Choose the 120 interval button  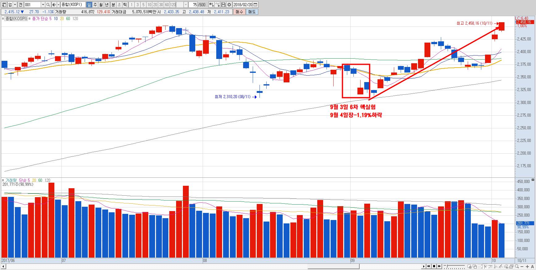[173, 5]
